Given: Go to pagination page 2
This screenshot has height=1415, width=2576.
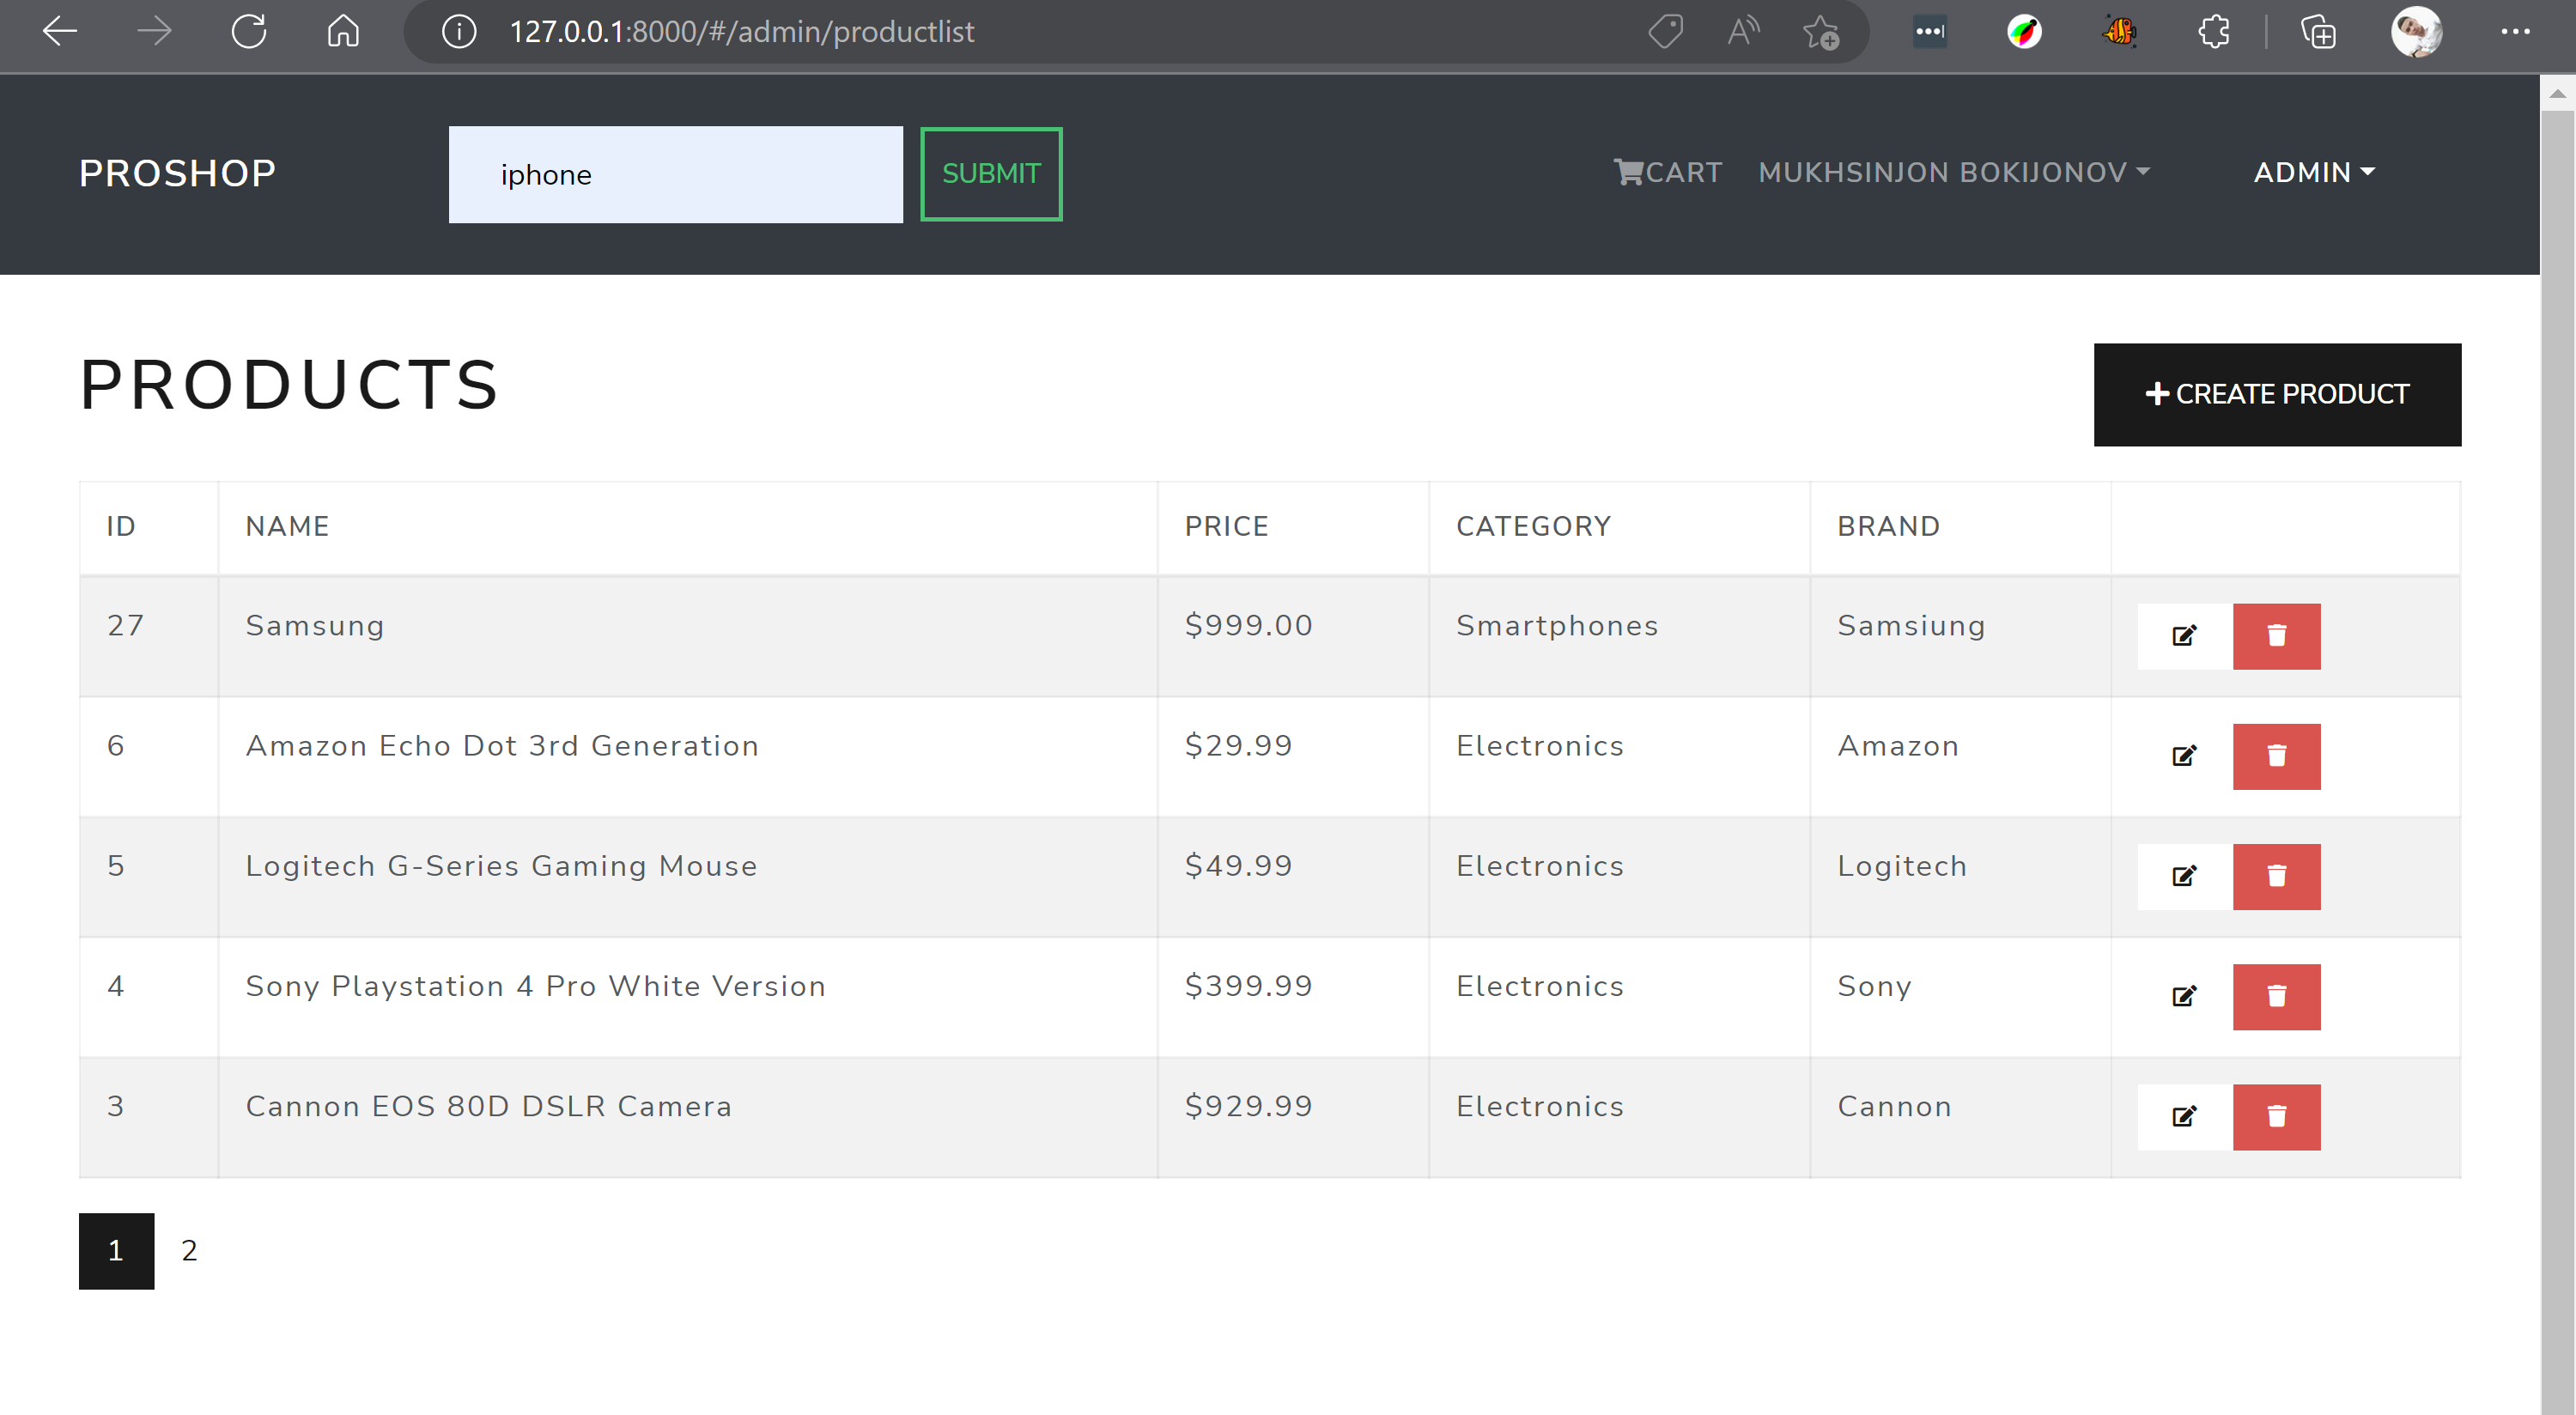Looking at the screenshot, I should [x=189, y=1250].
